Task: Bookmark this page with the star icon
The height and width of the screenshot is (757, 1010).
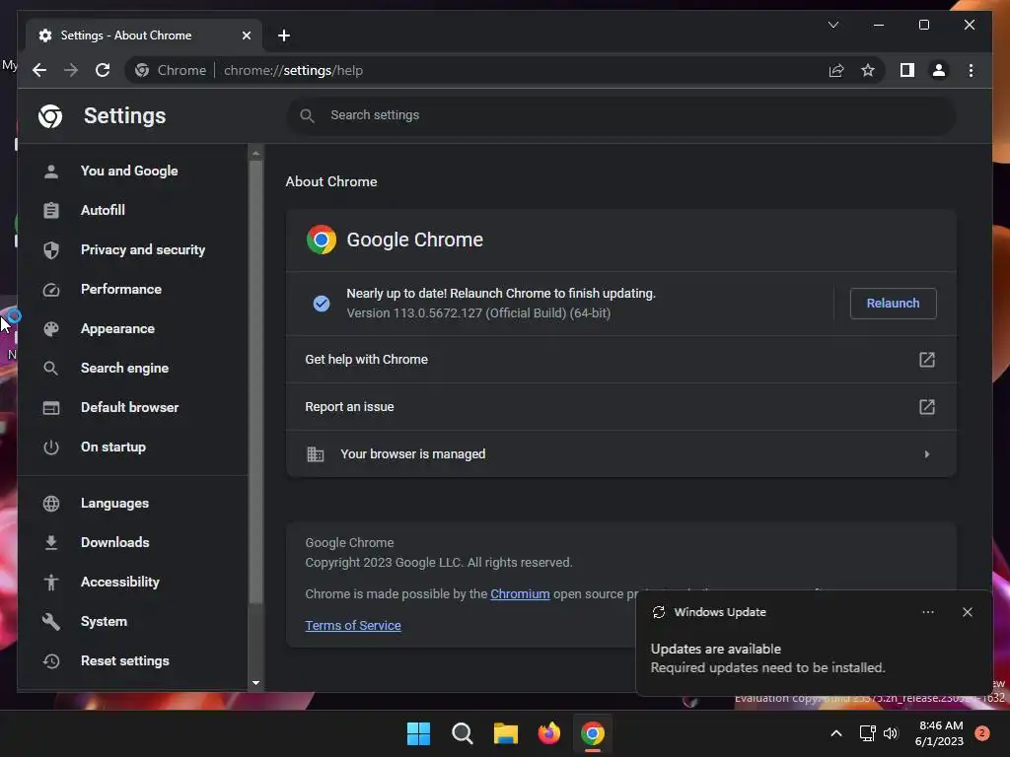Action: click(868, 70)
